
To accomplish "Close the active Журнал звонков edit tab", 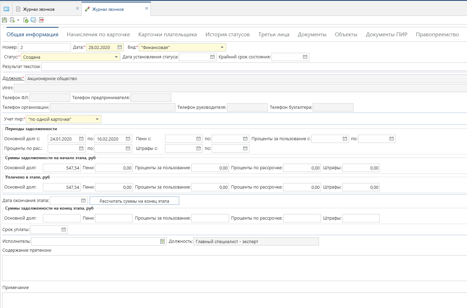I will 147,9.
